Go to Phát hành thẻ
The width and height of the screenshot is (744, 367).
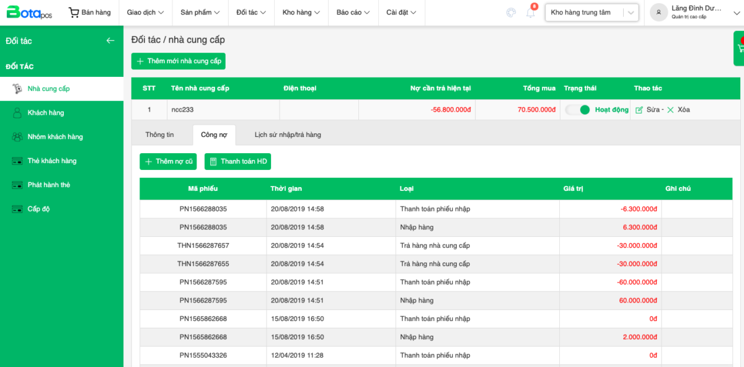pyautogui.click(x=48, y=185)
